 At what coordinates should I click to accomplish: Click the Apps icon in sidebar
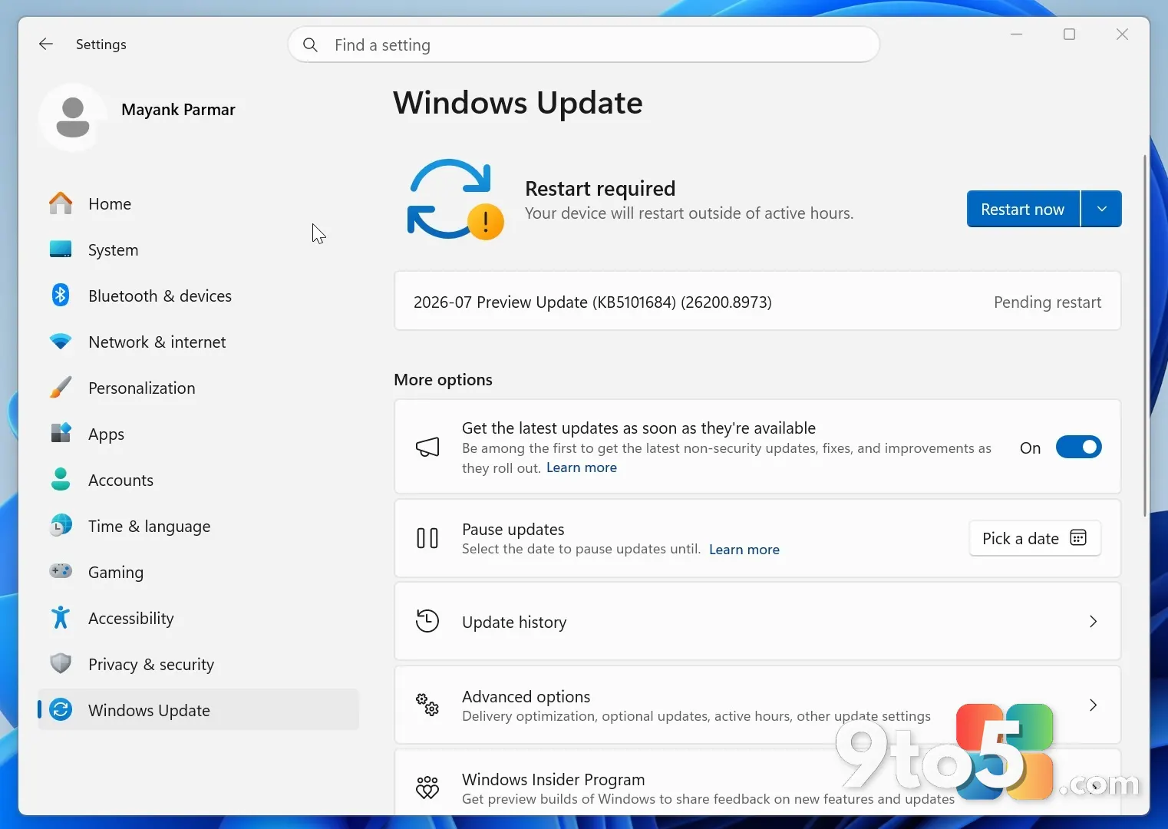point(61,434)
